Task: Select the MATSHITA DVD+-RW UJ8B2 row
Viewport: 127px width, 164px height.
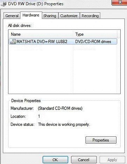Action: [63, 42]
